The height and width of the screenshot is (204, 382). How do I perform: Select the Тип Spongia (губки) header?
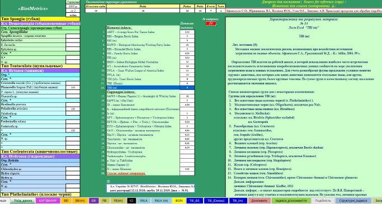pyautogui.click(x=40, y=19)
